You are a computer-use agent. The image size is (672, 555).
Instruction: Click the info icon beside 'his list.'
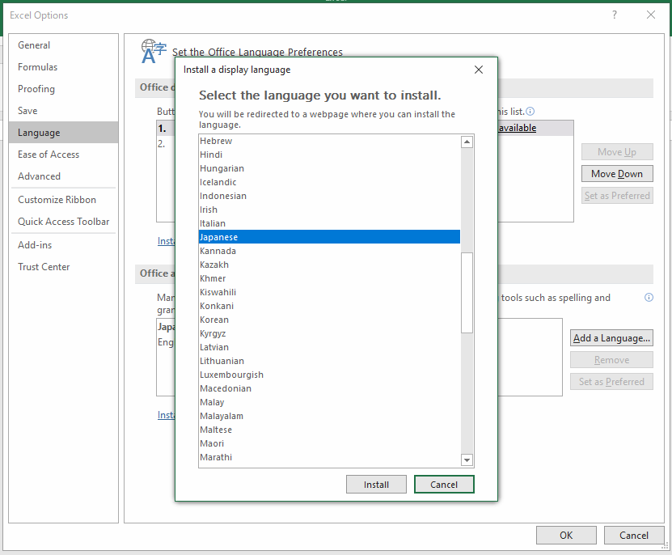click(x=530, y=112)
